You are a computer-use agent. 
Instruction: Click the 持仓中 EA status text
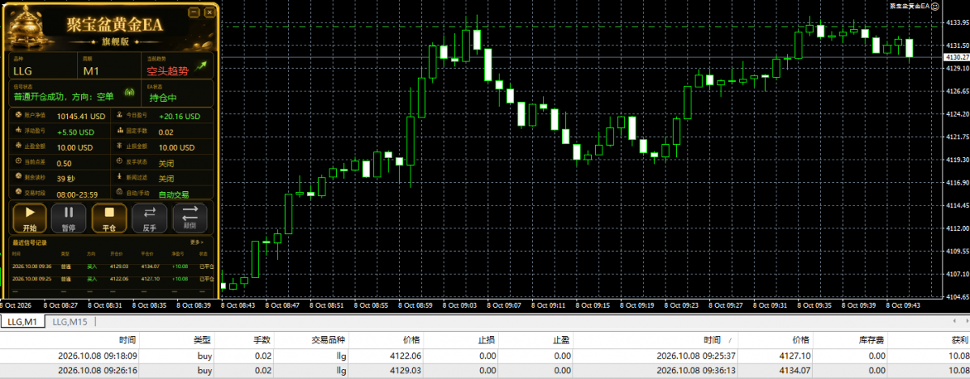(x=163, y=97)
